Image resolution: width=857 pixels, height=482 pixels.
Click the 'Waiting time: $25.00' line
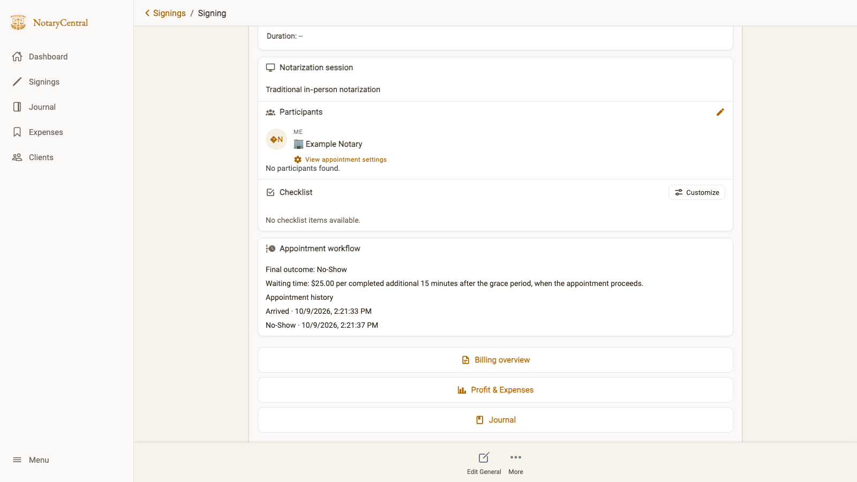[454, 283]
